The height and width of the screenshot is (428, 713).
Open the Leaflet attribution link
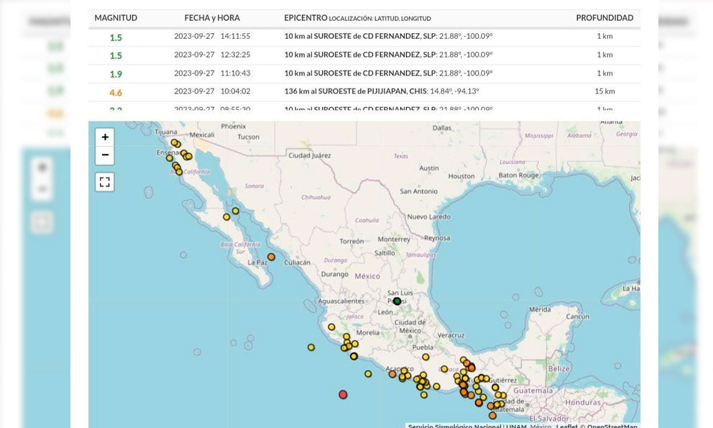click(x=566, y=426)
